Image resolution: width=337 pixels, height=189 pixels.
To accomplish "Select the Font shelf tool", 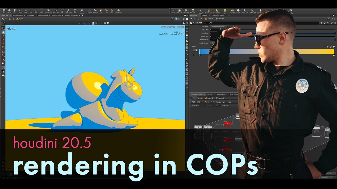I will pyautogui.click(x=75, y=11).
